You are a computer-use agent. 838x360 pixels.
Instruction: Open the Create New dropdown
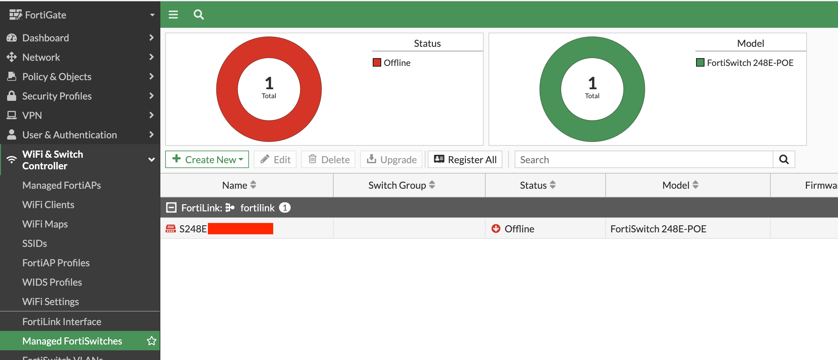click(x=207, y=159)
